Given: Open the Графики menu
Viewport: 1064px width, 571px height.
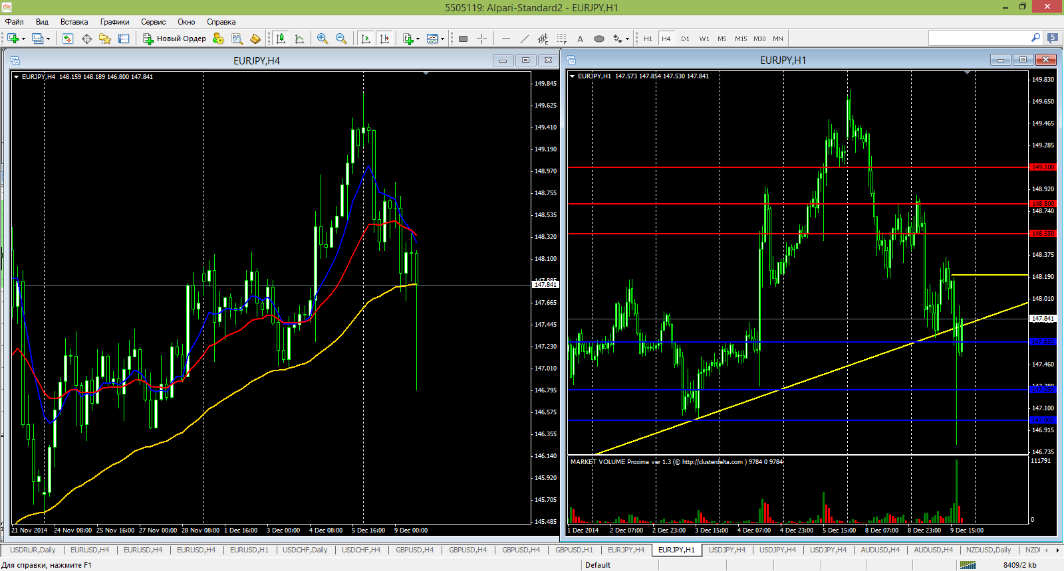Looking at the screenshot, I should point(114,22).
